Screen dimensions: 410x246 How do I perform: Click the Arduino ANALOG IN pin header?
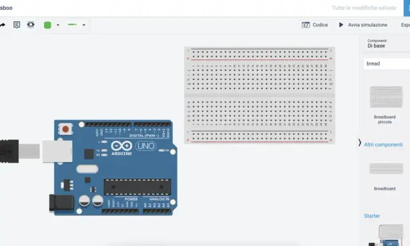tap(156, 211)
